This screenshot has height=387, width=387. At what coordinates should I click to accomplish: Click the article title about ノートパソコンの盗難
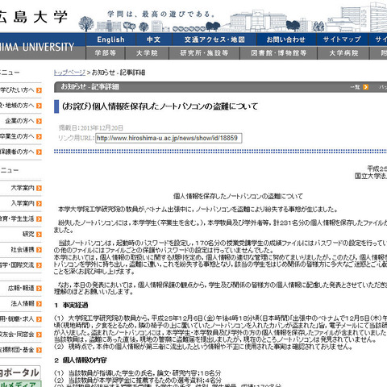click(x=160, y=106)
